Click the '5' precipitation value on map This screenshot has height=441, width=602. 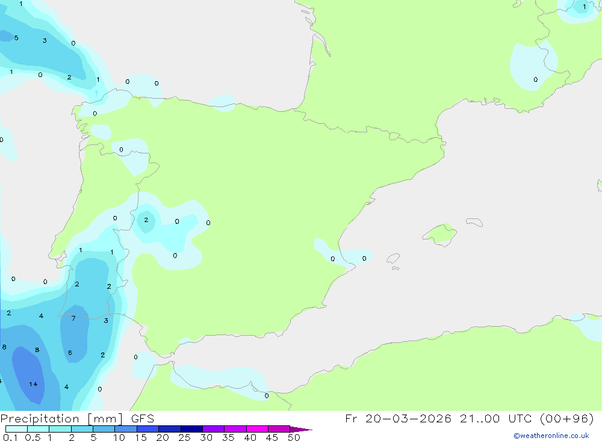click(16, 38)
